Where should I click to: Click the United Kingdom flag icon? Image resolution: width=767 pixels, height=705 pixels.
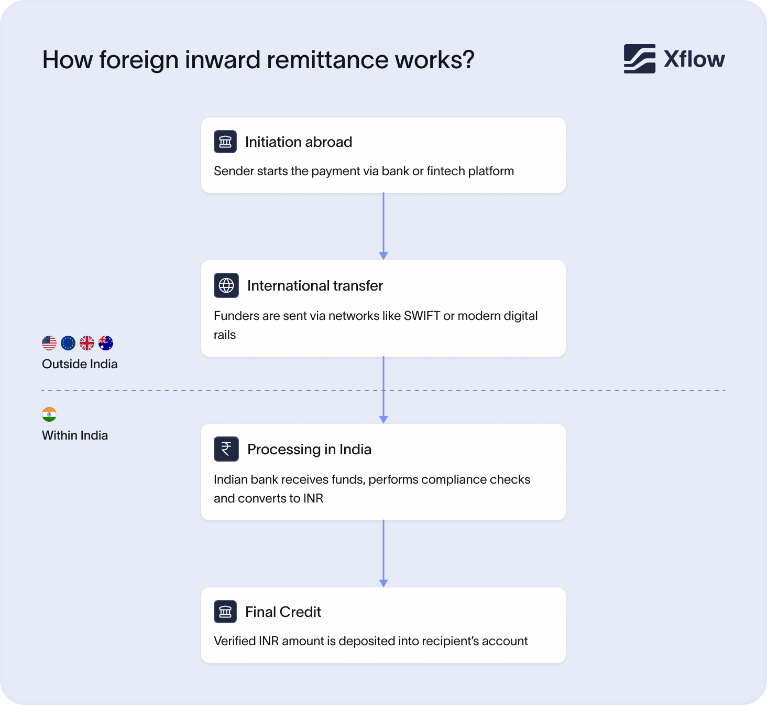(87, 343)
